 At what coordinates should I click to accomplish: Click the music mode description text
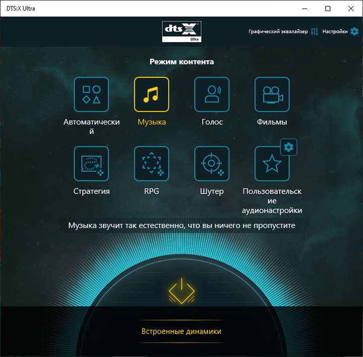tap(181, 225)
